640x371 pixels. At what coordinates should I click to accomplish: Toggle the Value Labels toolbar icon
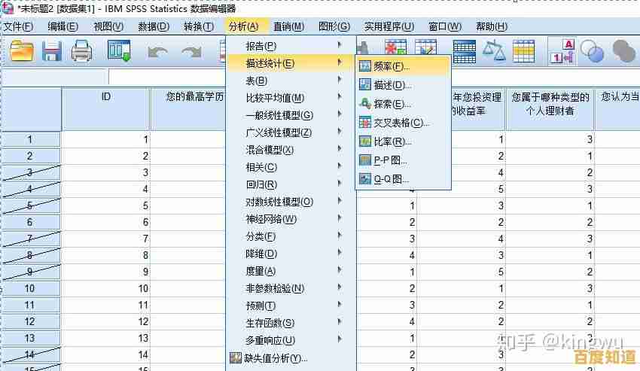coord(563,51)
